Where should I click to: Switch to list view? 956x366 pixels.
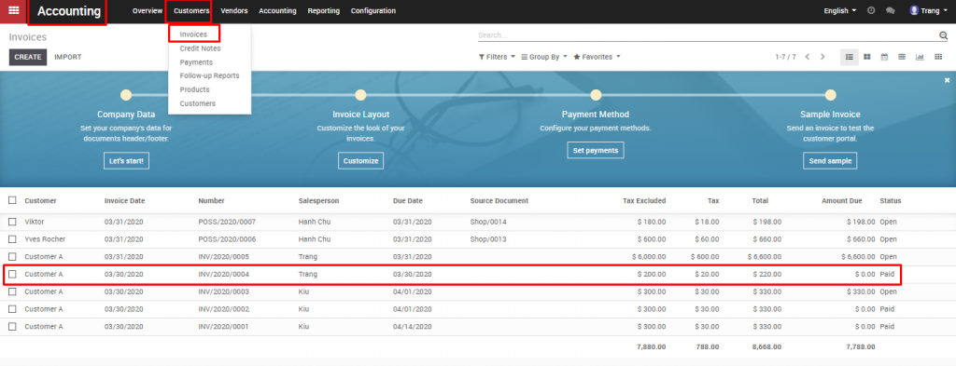pyautogui.click(x=849, y=57)
